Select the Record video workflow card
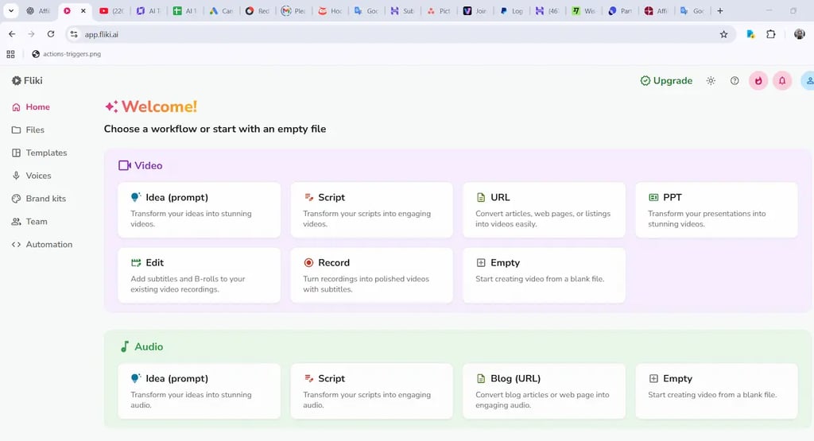The image size is (814, 441). click(x=372, y=275)
